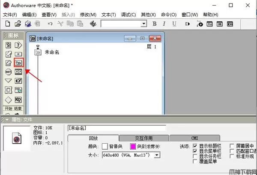
Task: Click the Import toolbar icon beside Save All
Action: (38, 24)
